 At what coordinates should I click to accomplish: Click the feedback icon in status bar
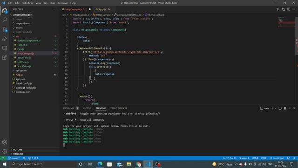tap(288, 158)
